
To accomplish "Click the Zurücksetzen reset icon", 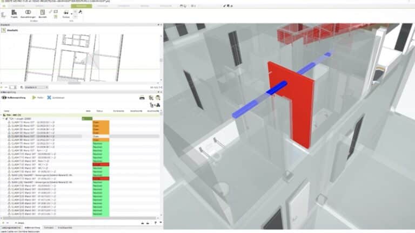I will (49, 98).
